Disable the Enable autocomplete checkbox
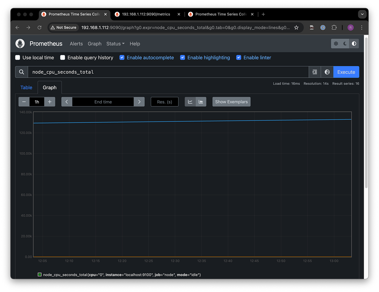 point(122,57)
